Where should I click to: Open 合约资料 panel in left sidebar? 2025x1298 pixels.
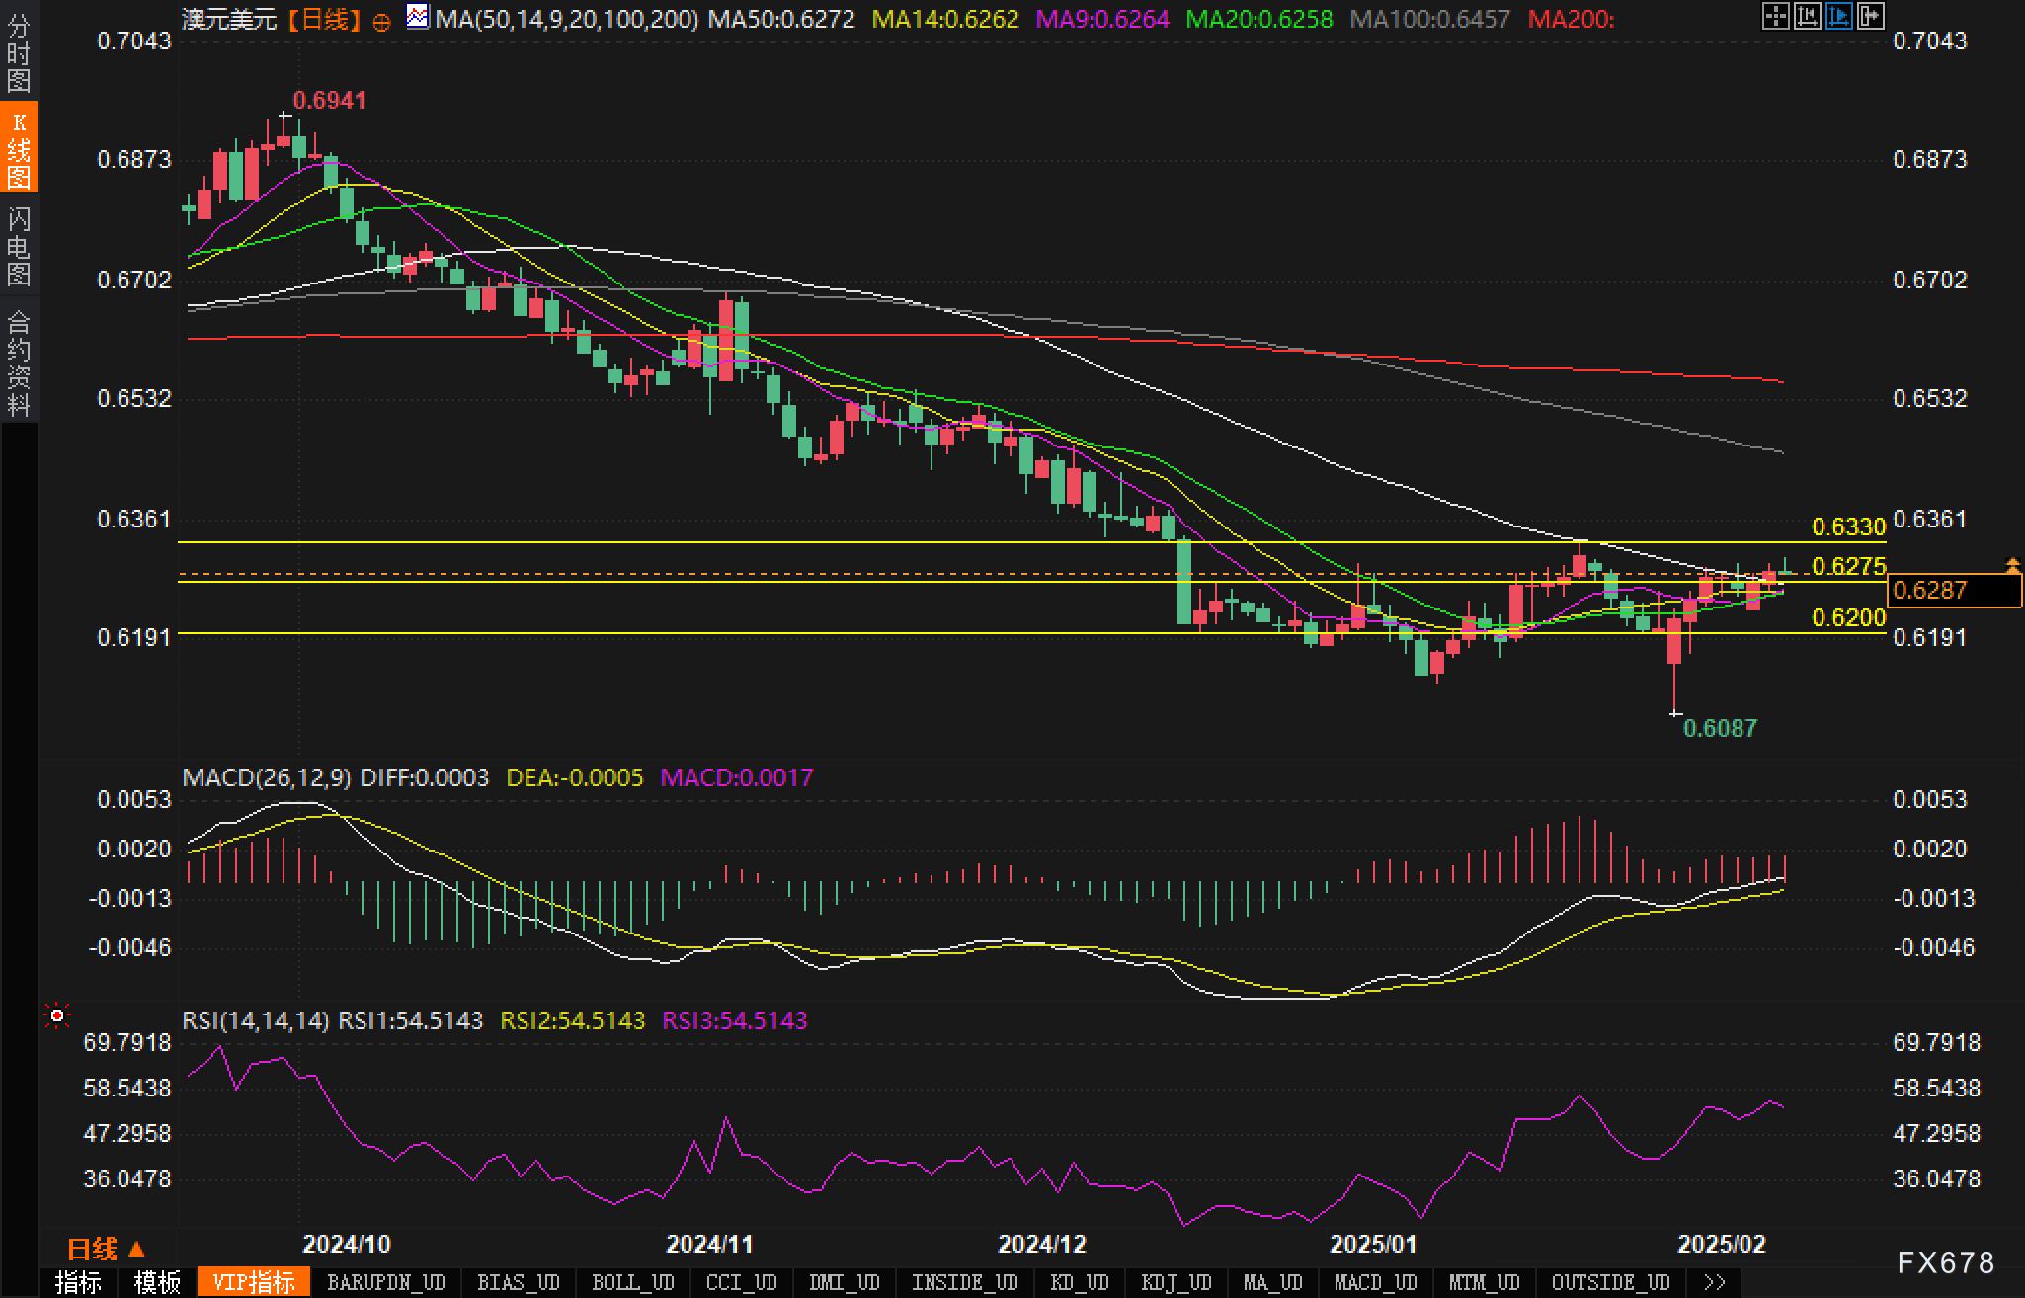coord(19,363)
